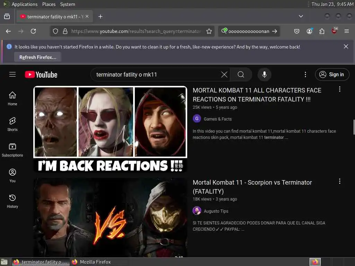This screenshot has height=266, width=355.
Task: Open the System menu
Action: (x=68, y=4)
